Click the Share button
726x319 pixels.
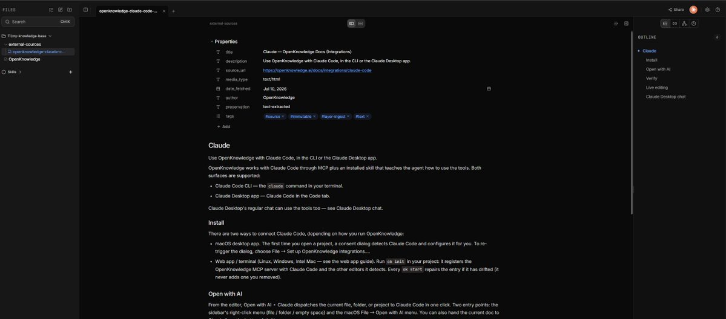click(676, 10)
